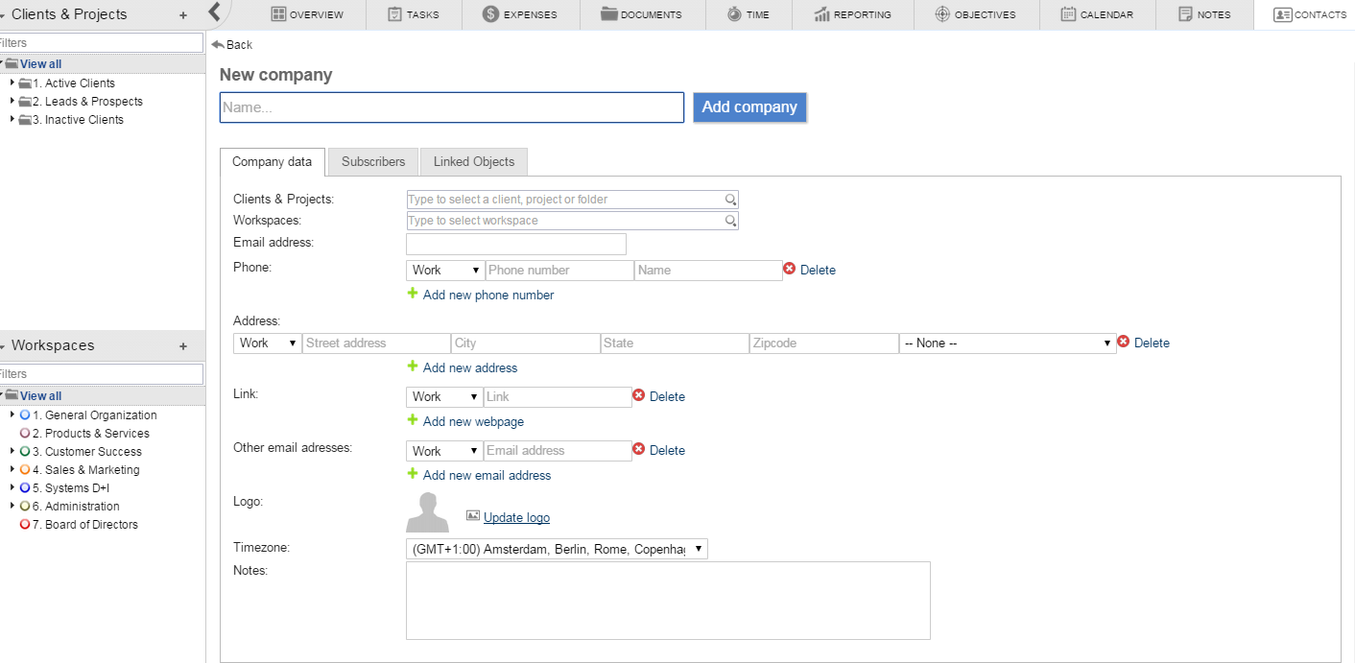Select the 7. Board of Directors workspace
The image size is (1355, 663).
point(91,525)
